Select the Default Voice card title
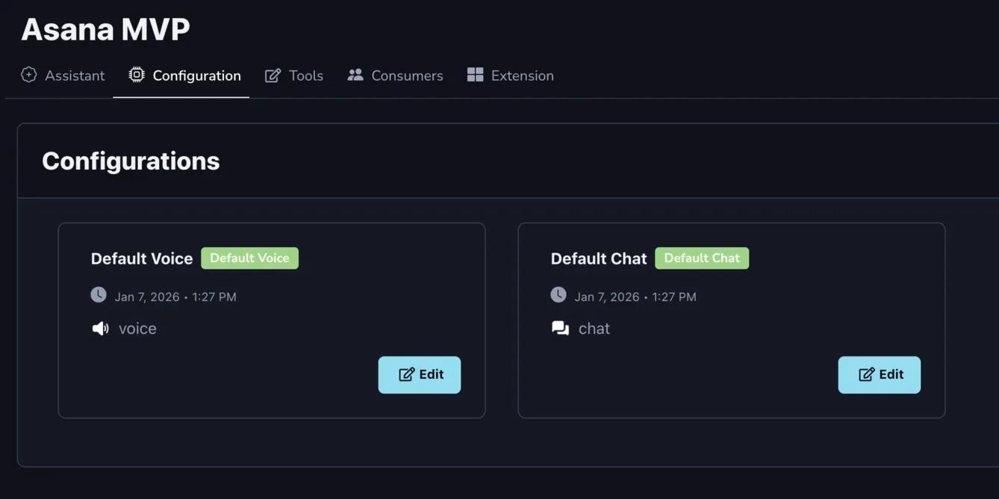The image size is (999, 499). click(142, 258)
